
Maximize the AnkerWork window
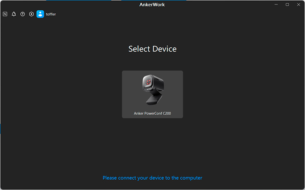coord(287,5)
